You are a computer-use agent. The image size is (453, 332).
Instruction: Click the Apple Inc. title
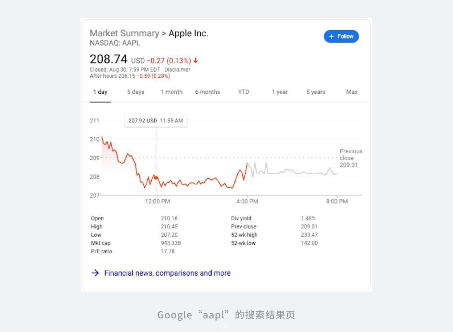[188, 33]
